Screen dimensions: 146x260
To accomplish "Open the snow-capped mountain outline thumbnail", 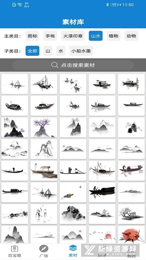I will [15, 149].
